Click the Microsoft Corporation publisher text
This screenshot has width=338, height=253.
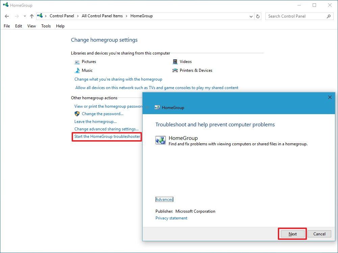pyautogui.click(x=195, y=211)
